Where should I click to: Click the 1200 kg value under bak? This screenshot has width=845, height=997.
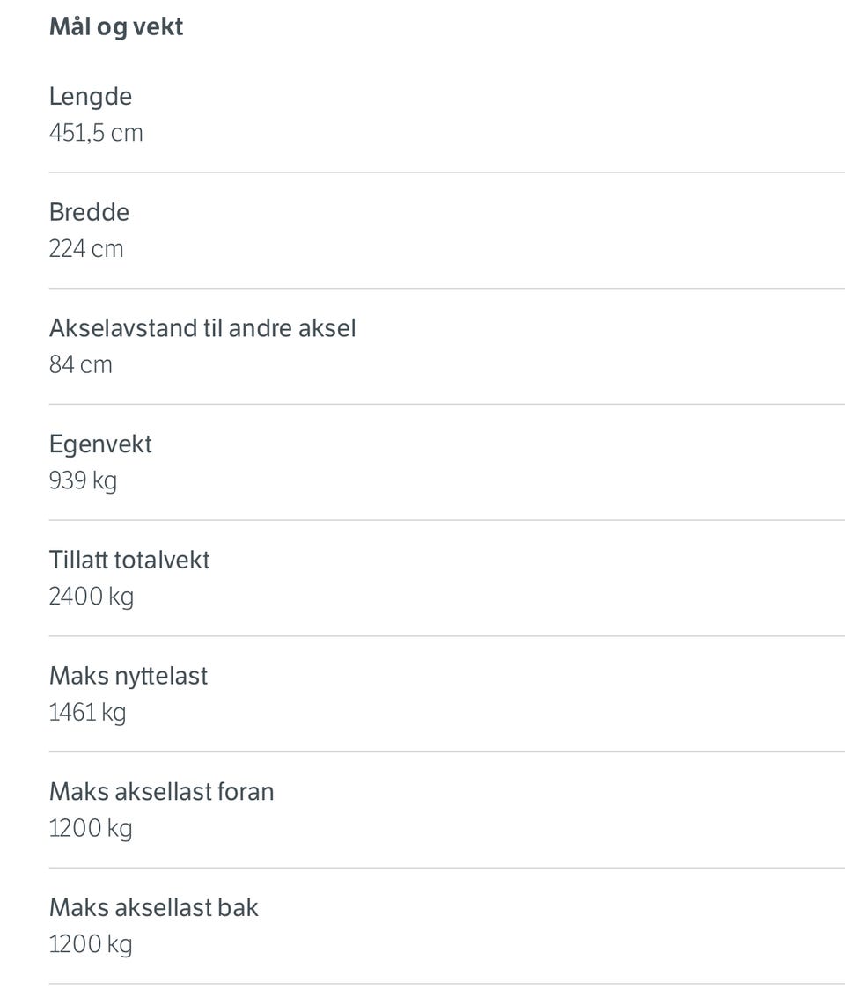pos(91,945)
